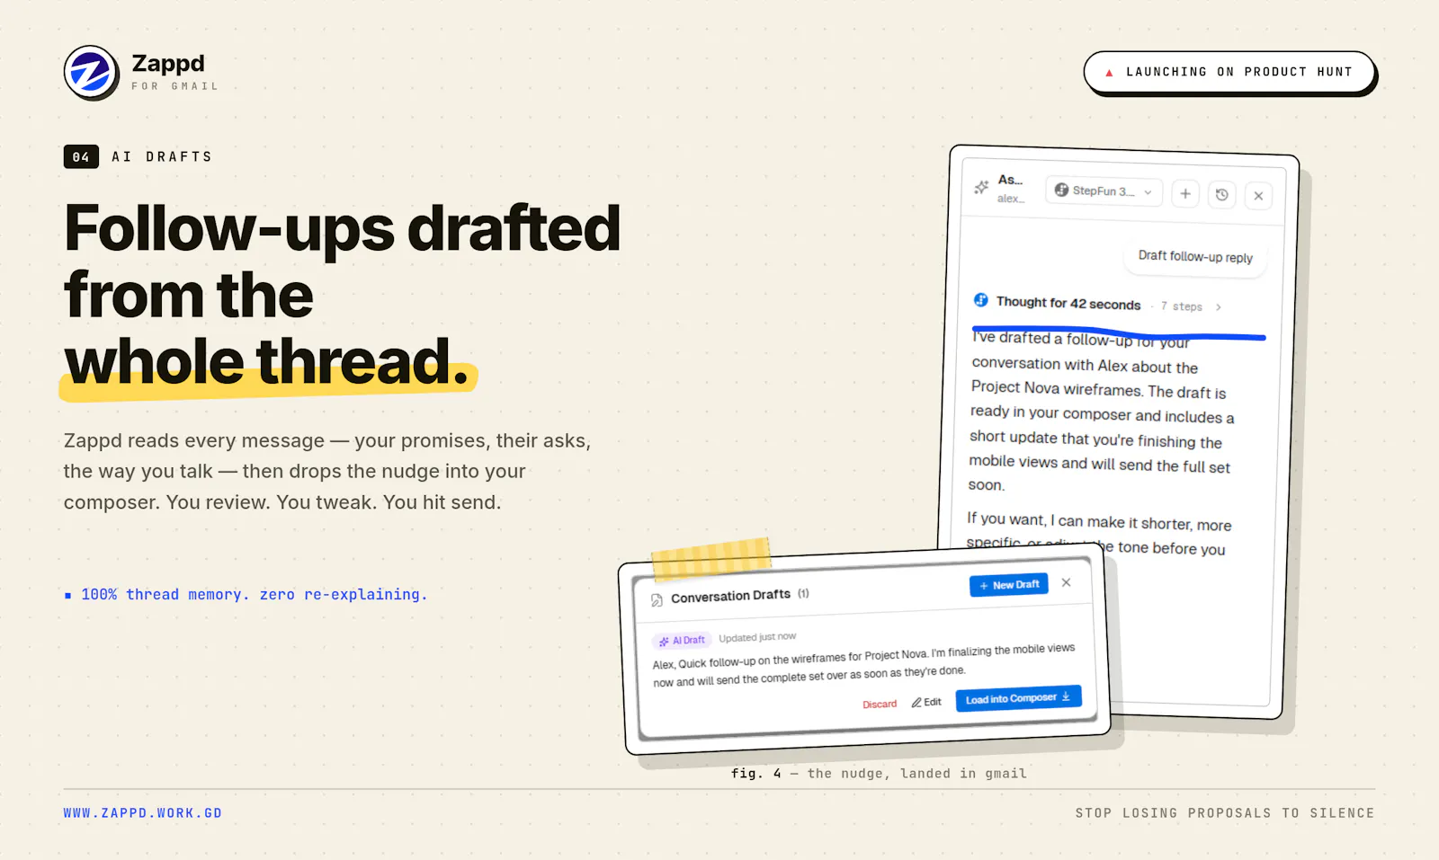Expand the 7 steps chevron
This screenshot has height=860, width=1439.
1218,307
